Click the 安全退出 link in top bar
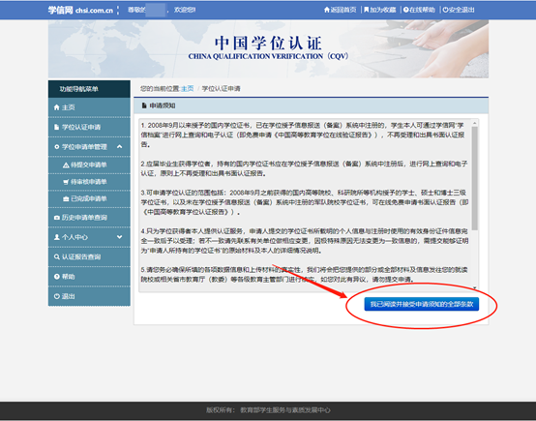This screenshot has width=536, height=421. (x=459, y=10)
